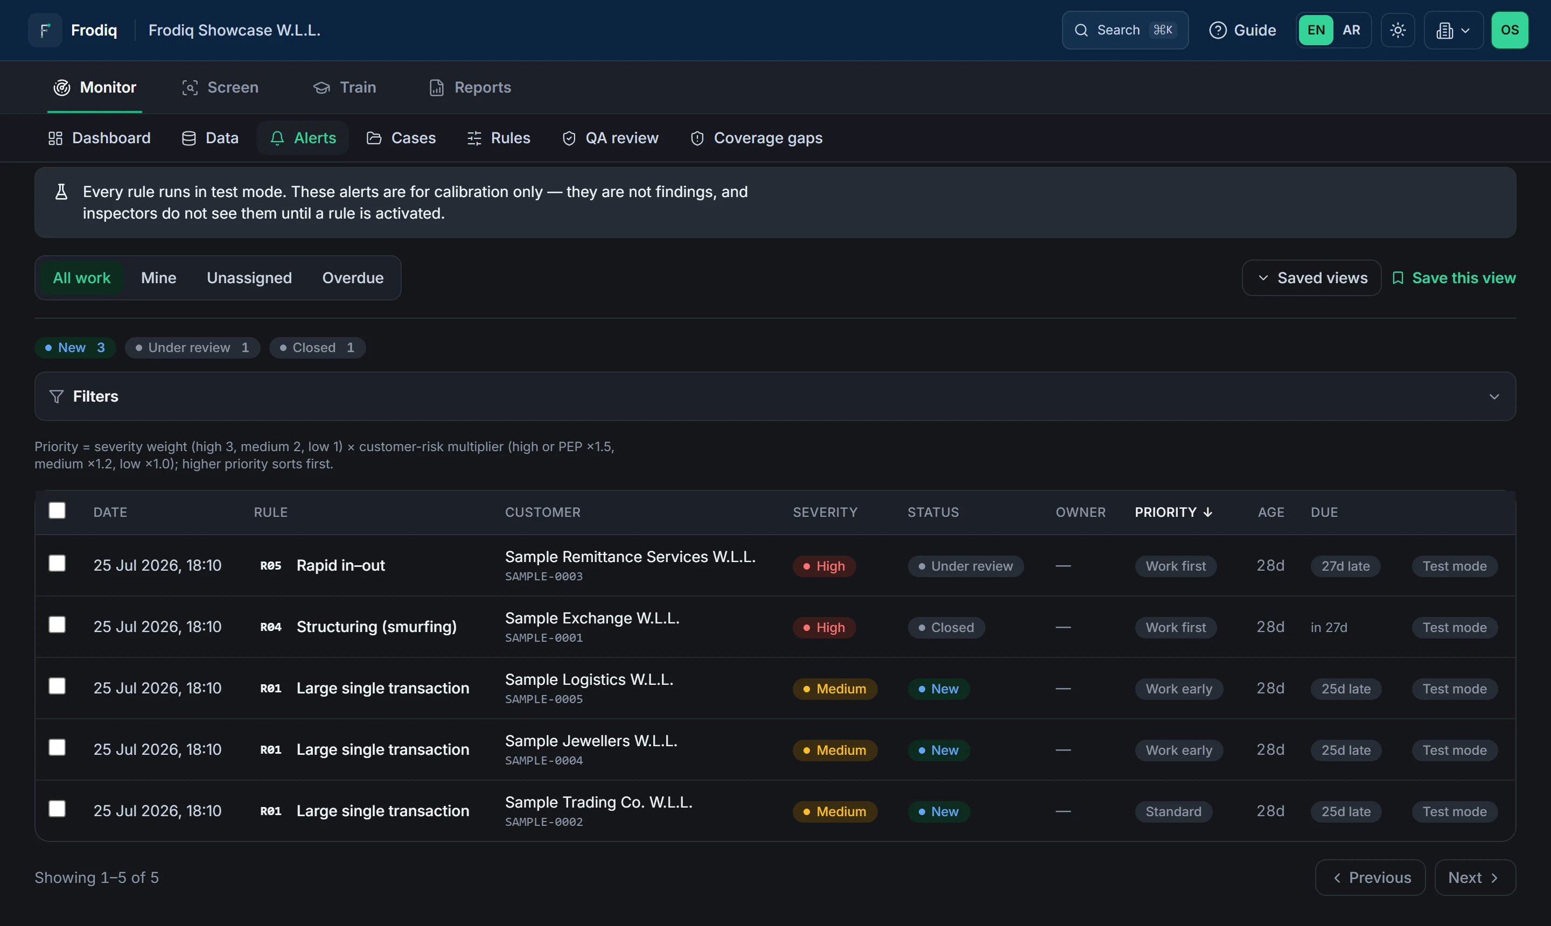Filter by New status chip

75,348
